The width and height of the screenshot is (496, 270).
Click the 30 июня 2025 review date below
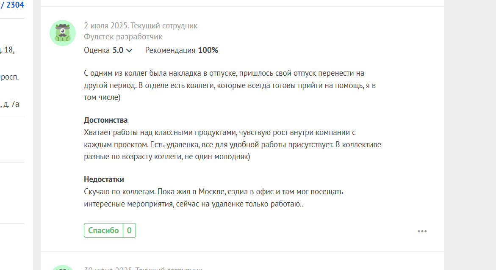108,268
